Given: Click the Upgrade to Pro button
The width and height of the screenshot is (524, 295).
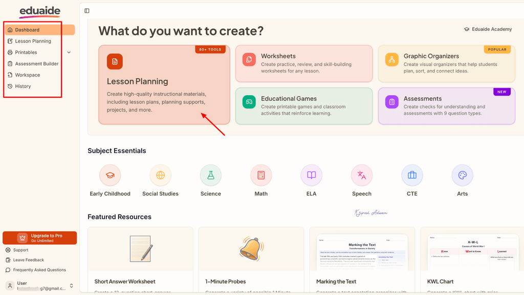Looking at the screenshot, I should [x=40, y=238].
